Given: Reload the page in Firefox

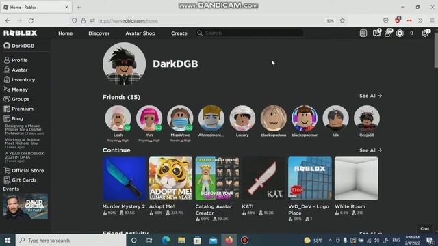Looking at the screenshot, I should (31, 20).
